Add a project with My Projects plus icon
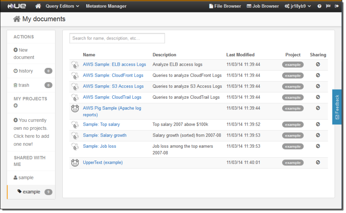The height and width of the screenshot is (213, 346). 16,106
